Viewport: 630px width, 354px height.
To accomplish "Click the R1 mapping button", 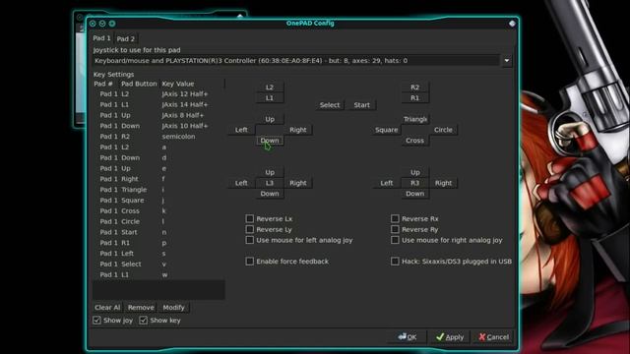I will click(x=414, y=98).
